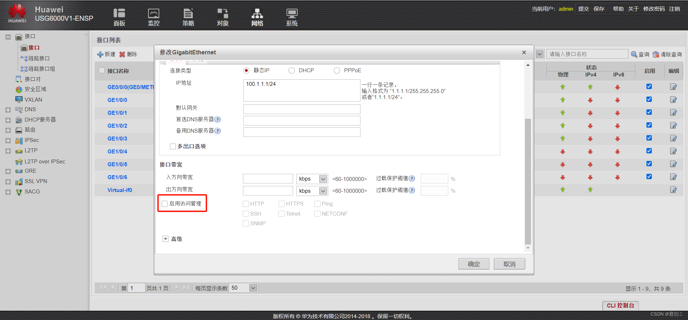Click 帮助 in top bar

tap(618, 9)
